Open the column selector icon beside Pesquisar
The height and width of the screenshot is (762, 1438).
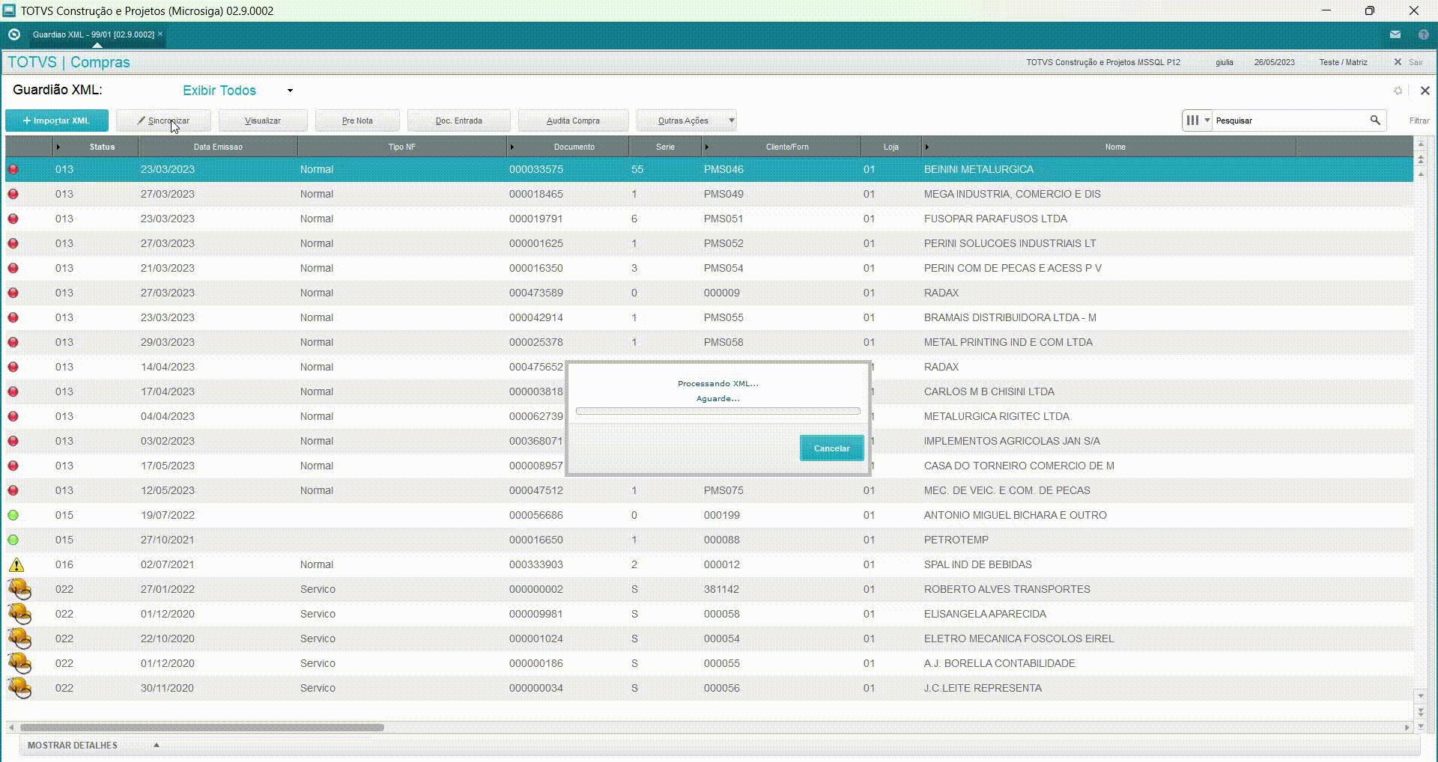pos(1197,120)
